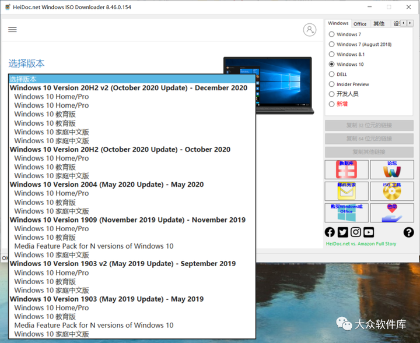Open the YouTube icon
Screen dimensions: 420x343
click(x=369, y=232)
